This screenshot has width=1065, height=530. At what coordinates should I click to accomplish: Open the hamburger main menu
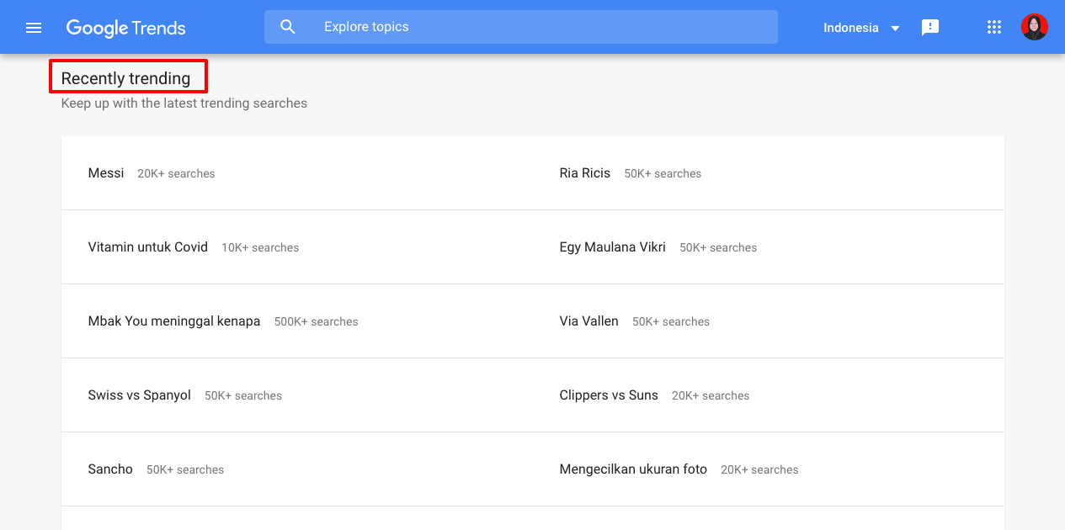34,28
